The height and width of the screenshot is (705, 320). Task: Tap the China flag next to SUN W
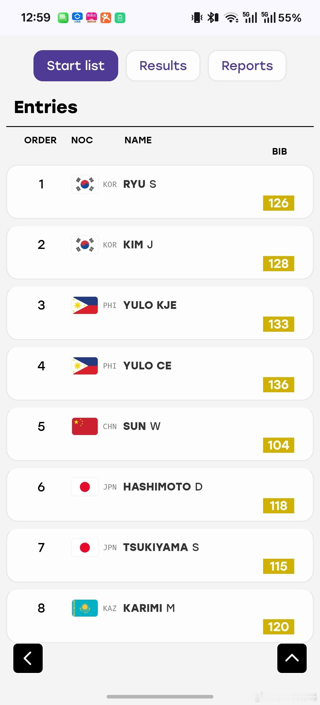click(x=85, y=426)
